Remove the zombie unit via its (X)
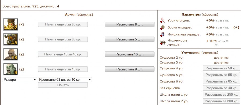Screen dimensions: 241x105 [x=21, y=69]
